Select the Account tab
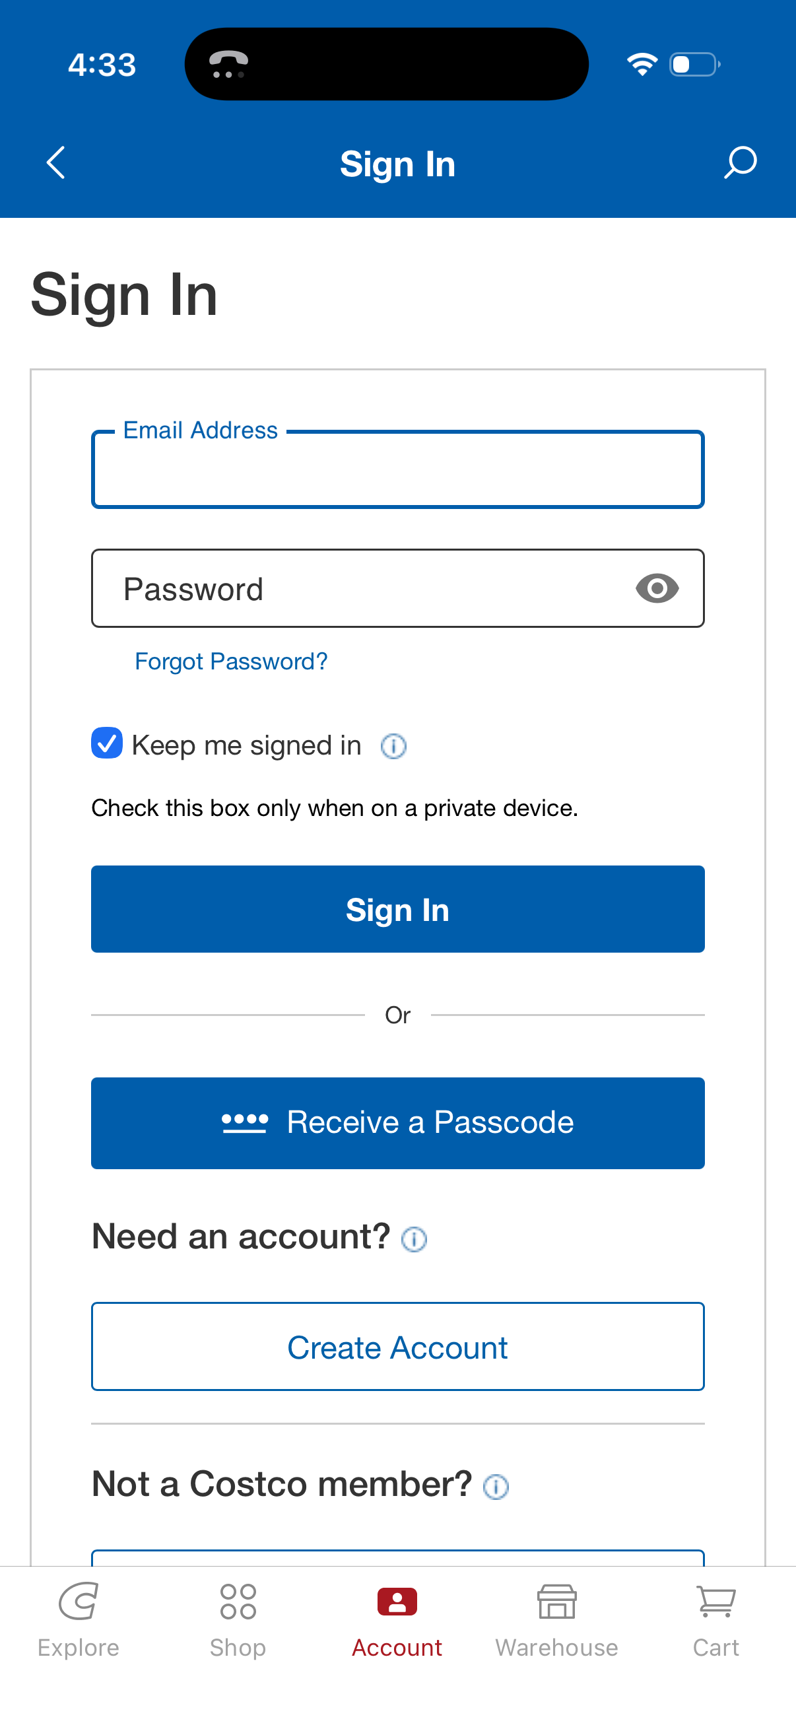The height and width of the screenshot is (1731, 796). click(x=397, y=1618)
